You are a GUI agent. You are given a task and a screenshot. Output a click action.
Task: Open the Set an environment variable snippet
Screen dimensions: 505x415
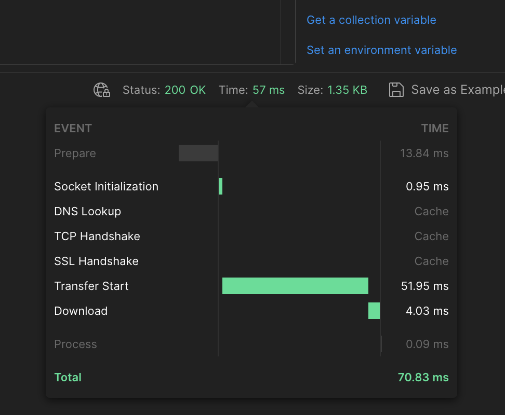click(382, 50)
